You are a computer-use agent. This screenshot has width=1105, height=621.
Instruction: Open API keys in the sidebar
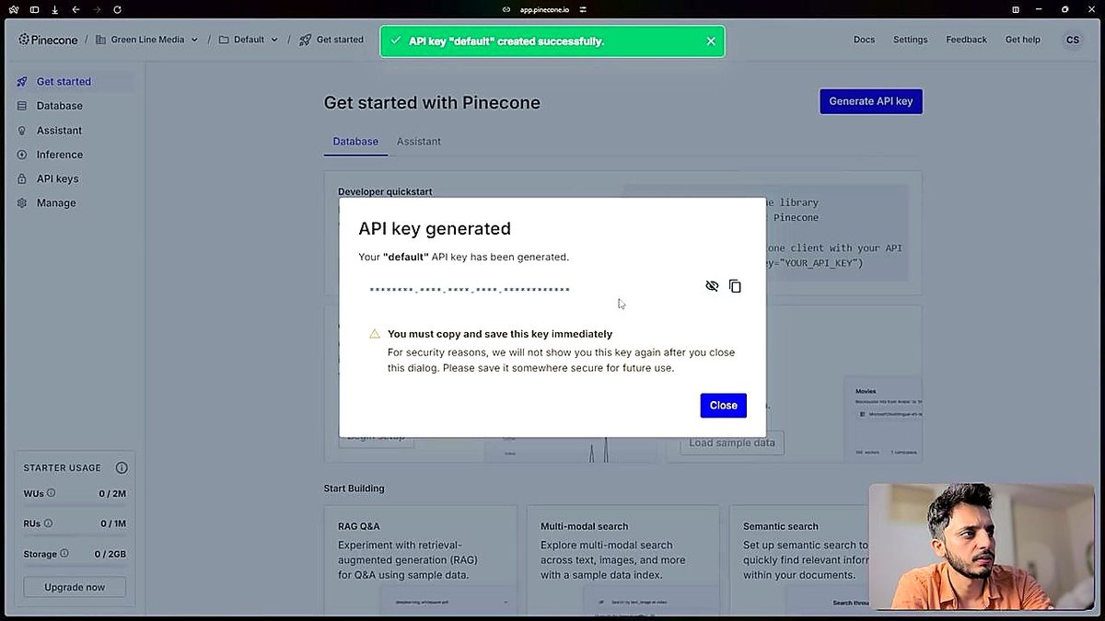pyautogui.click(x=76, y=178)
